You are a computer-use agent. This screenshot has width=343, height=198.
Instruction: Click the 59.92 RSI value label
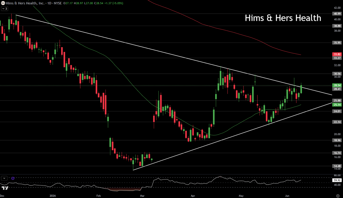[337, 180]
